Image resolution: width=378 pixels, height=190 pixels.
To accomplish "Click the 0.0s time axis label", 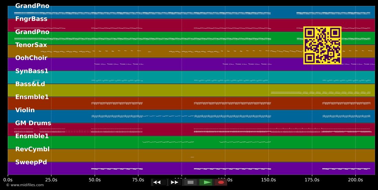I will (x=8, y=180).
